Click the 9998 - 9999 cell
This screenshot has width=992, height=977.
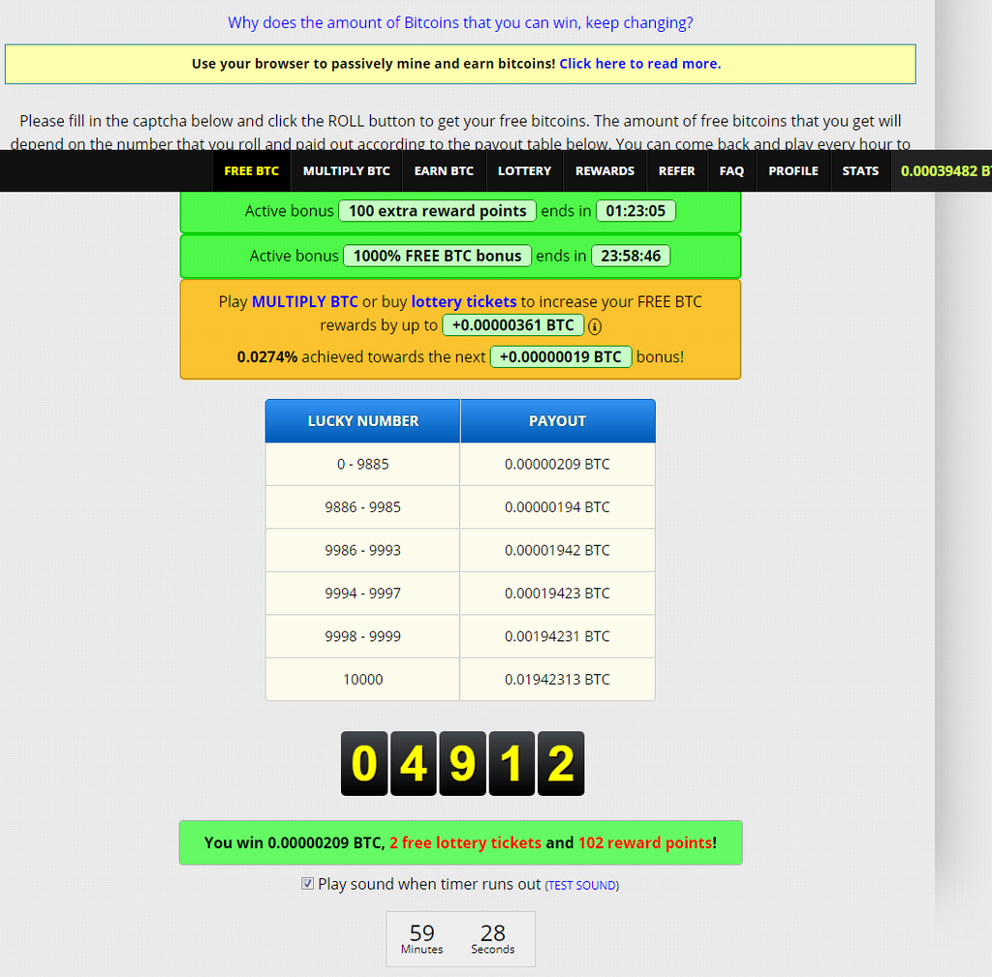tap(362, 636)
